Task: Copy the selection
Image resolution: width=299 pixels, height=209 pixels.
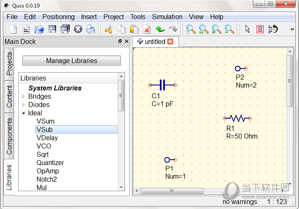Action: (121, 29)
